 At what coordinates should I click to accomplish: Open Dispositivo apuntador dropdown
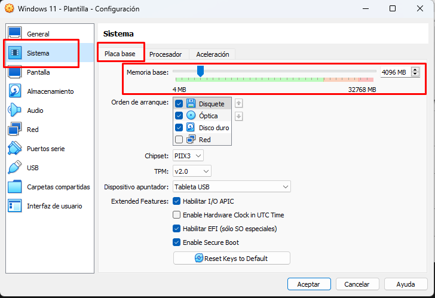tap(231, 187)
